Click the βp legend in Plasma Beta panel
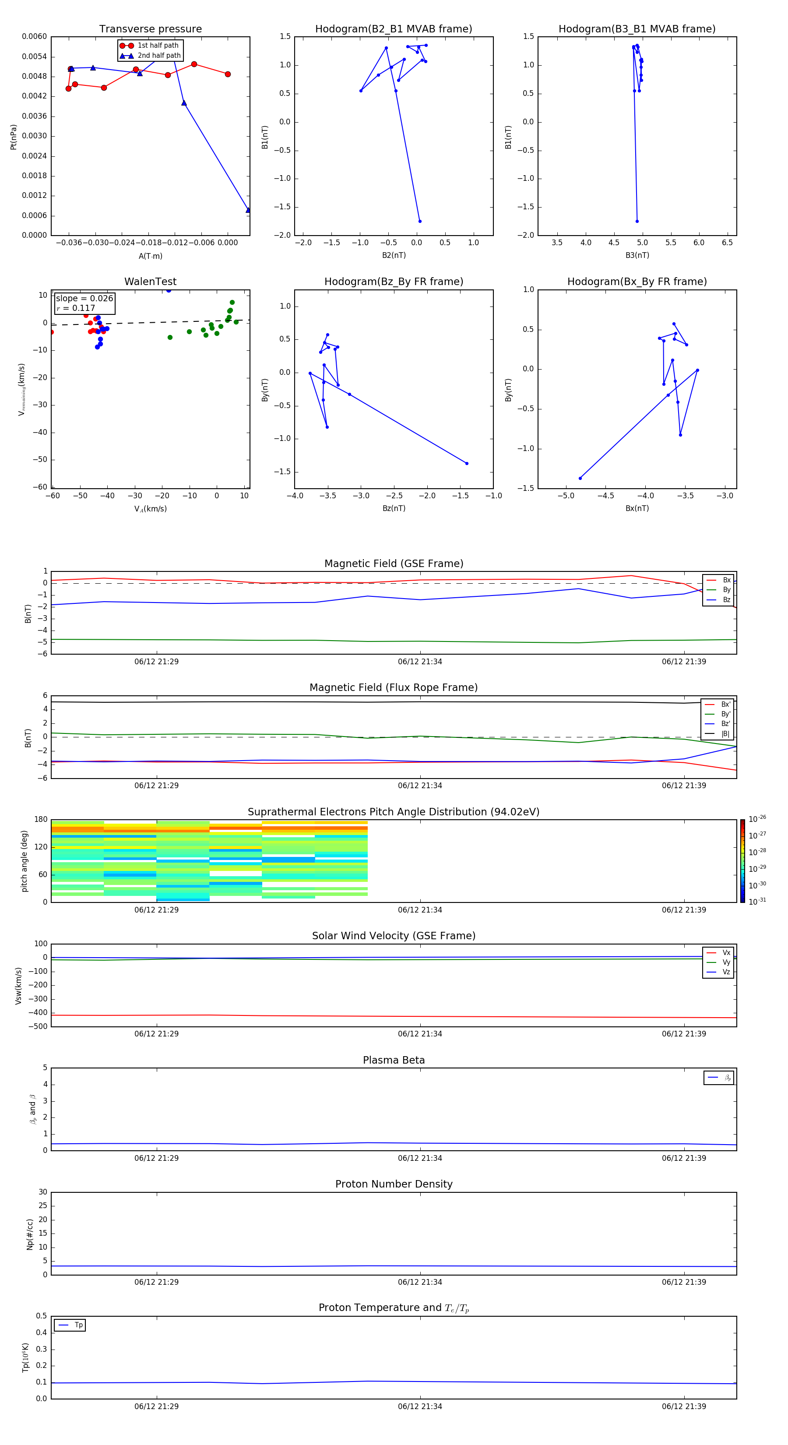Image resolution: width=788 pixels, height=1445 pixels. point(718,1078)
